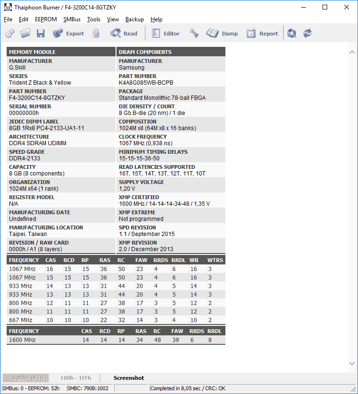Click the Dump toolbar button
The image size is (358, 394).
[x=222, y=33]
